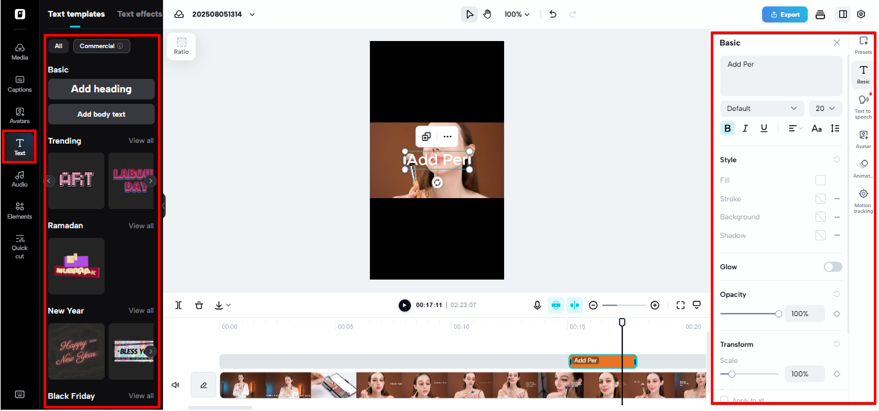Viewport: 879px width, 411px height.
Task: Split the clip at the playhead
Action: click(178, 305)
